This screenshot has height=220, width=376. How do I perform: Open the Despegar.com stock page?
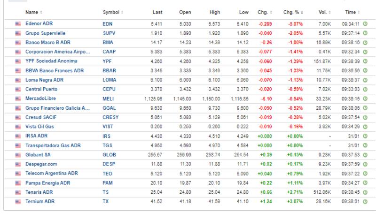click(x=42, y=164)
